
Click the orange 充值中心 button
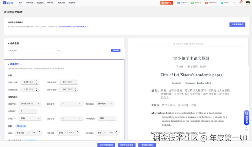coord(166,3)
